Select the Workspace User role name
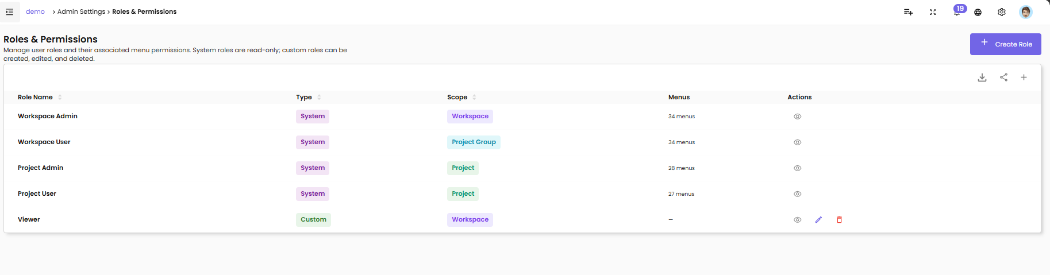 click(44, 142)
